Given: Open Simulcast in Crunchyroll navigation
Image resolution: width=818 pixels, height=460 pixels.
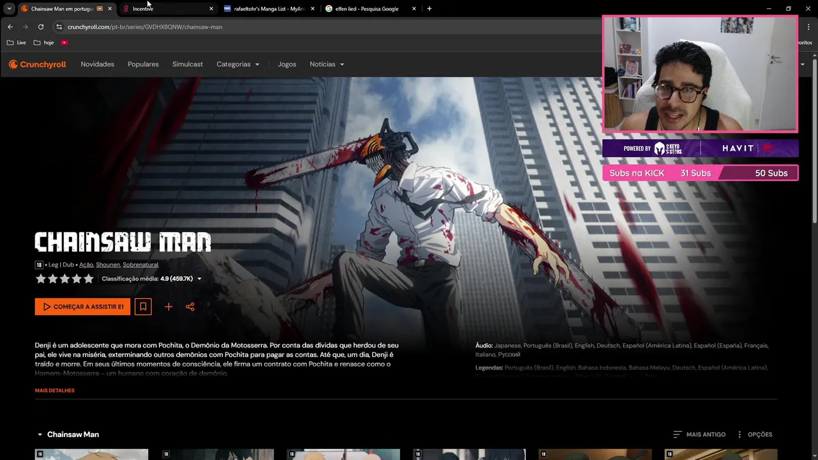Looking at the screenshot, I should 187,64.
